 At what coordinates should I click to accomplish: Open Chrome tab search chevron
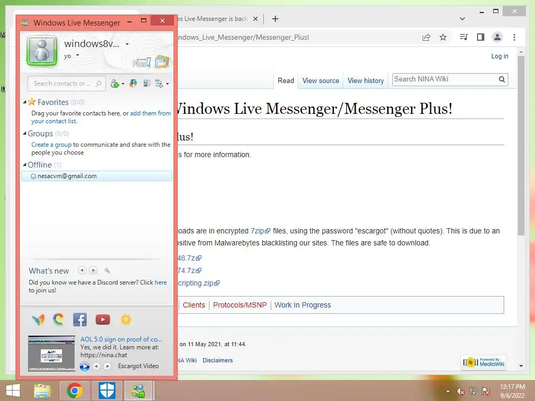coord(462,19)
